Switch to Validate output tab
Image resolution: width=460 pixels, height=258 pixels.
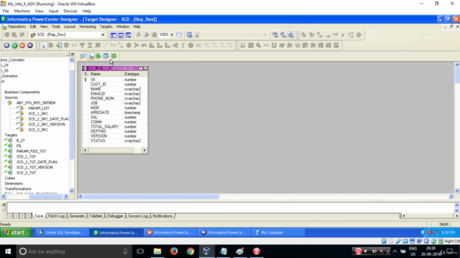pos(96,216)
